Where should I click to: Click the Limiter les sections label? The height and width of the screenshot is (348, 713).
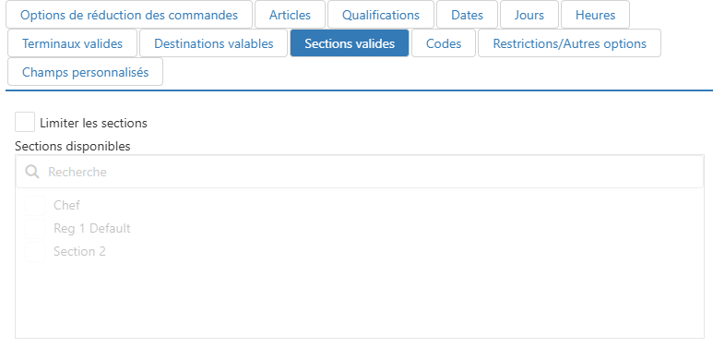click(x=94, y=123)
